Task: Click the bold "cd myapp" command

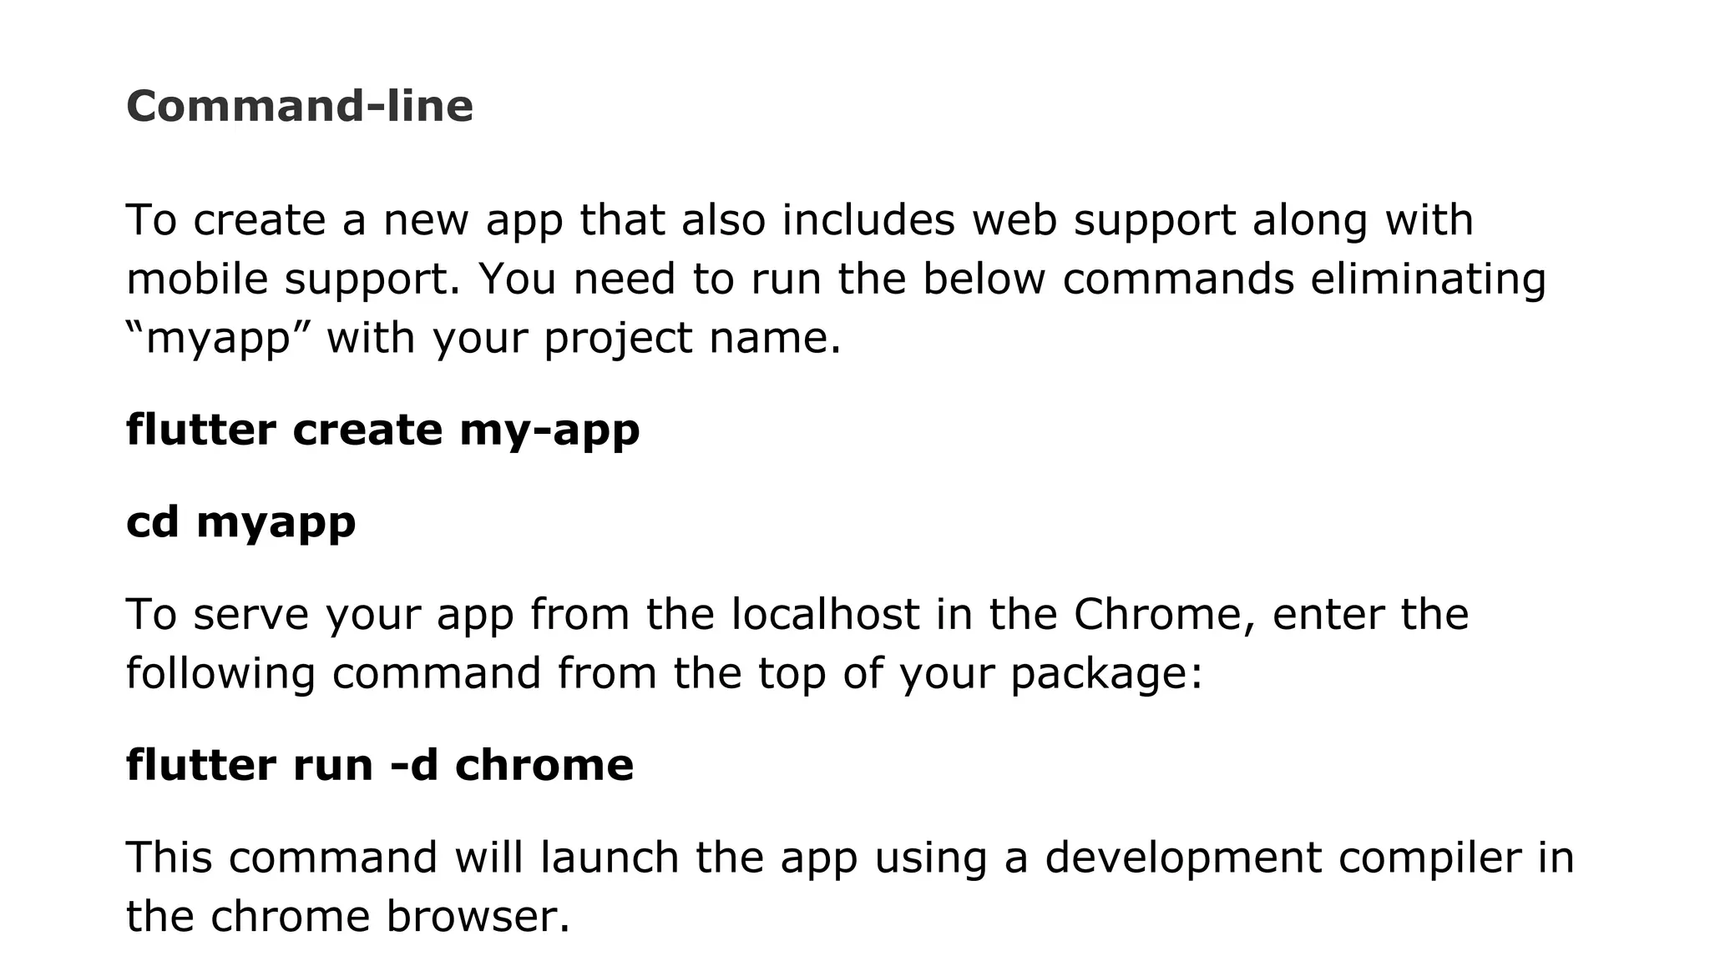Action: pos(241,524)
